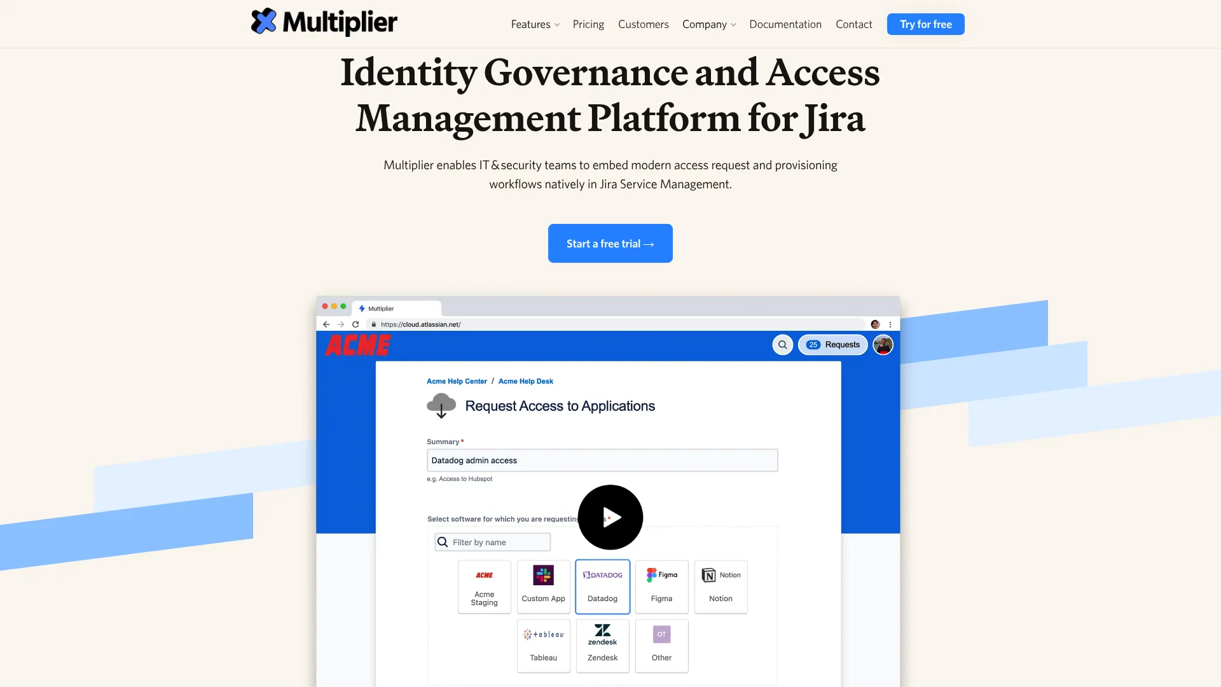
Task: Expand the Company dropdown menu
Action: pyautogui.click(x=708, y=24)
